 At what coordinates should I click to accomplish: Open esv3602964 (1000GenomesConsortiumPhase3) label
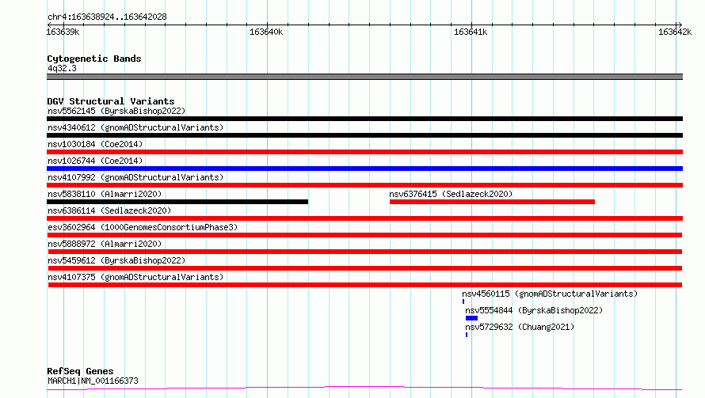pyautogui.click(x=143, y=227)
